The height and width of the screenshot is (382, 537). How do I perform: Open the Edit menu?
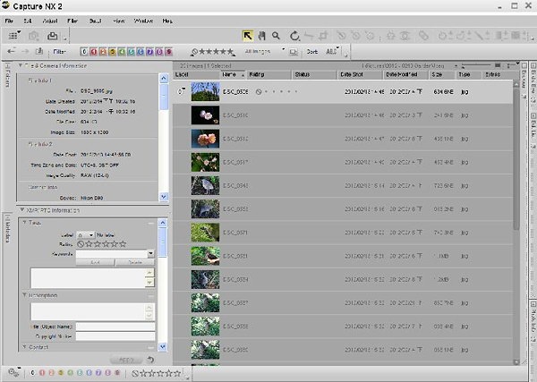pyautogui.click(x=28, y=21)
